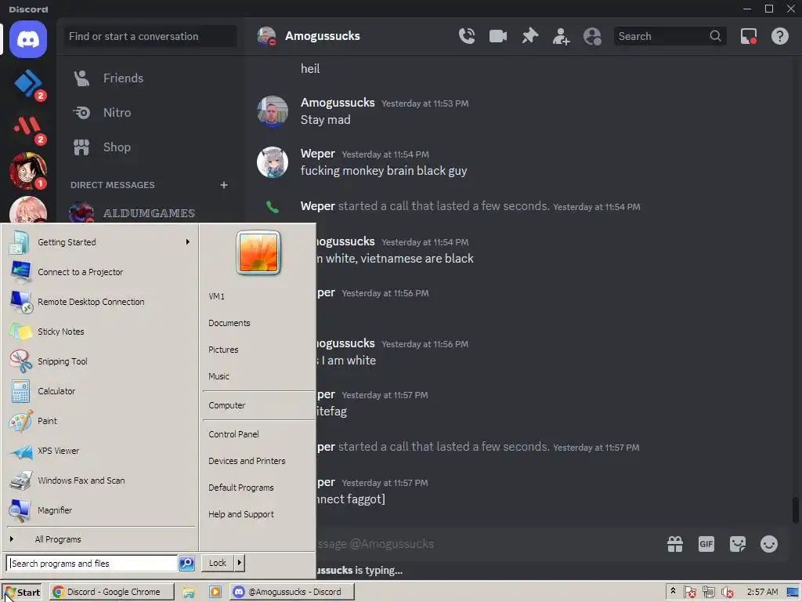Create a new direct message with plus

(x=223, y=185)
